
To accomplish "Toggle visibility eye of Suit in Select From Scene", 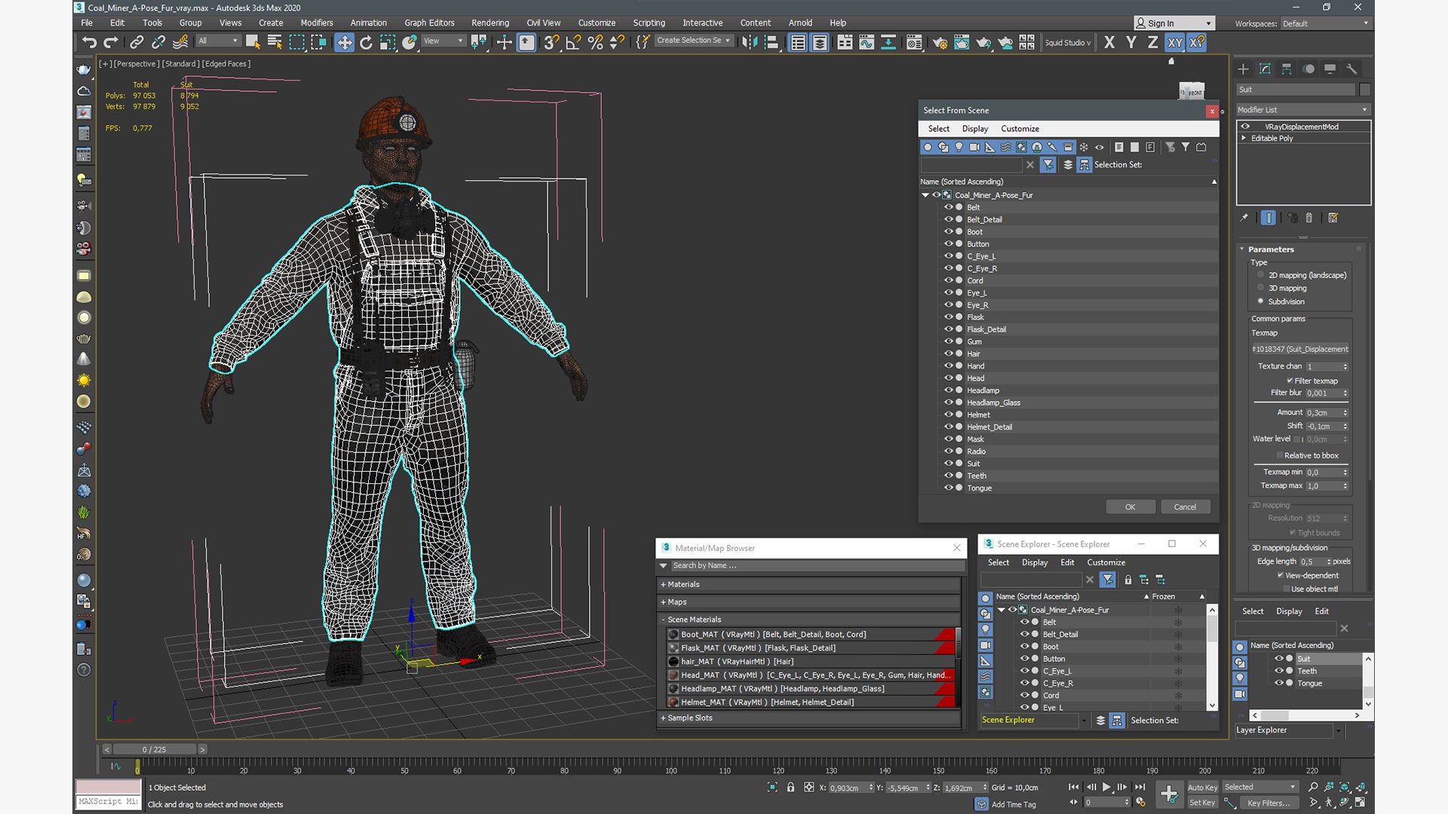I will point(949,464).
